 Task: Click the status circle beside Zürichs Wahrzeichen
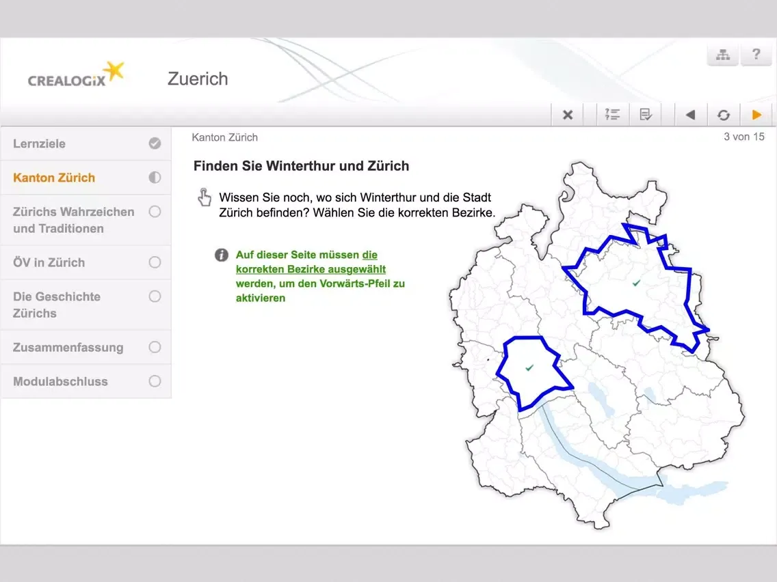(155, 212)
